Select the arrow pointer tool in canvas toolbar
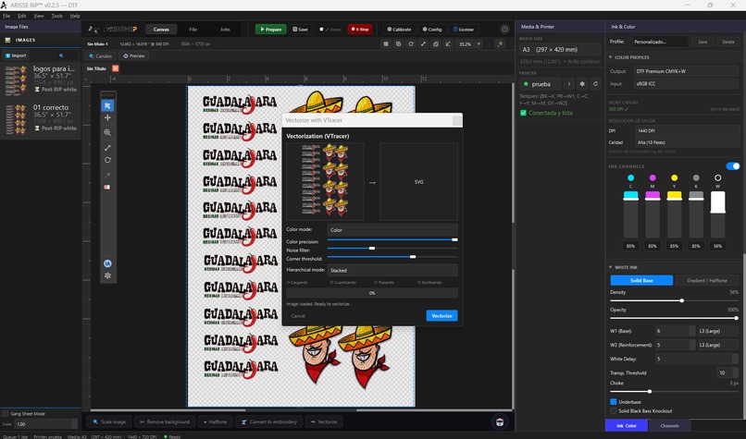Viewport: 746px width, 439px height. [x=107, y=105]
